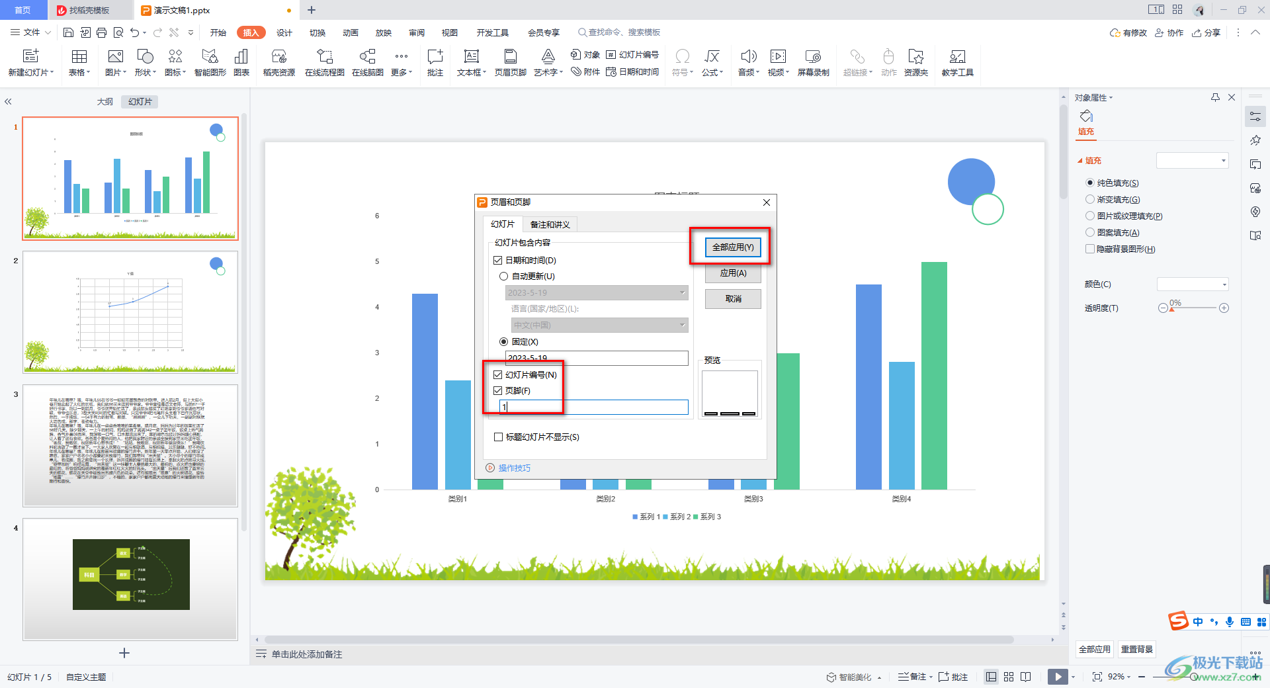
Task: Switch to the 审阅 ribbon tab
Action: [417, 32]
